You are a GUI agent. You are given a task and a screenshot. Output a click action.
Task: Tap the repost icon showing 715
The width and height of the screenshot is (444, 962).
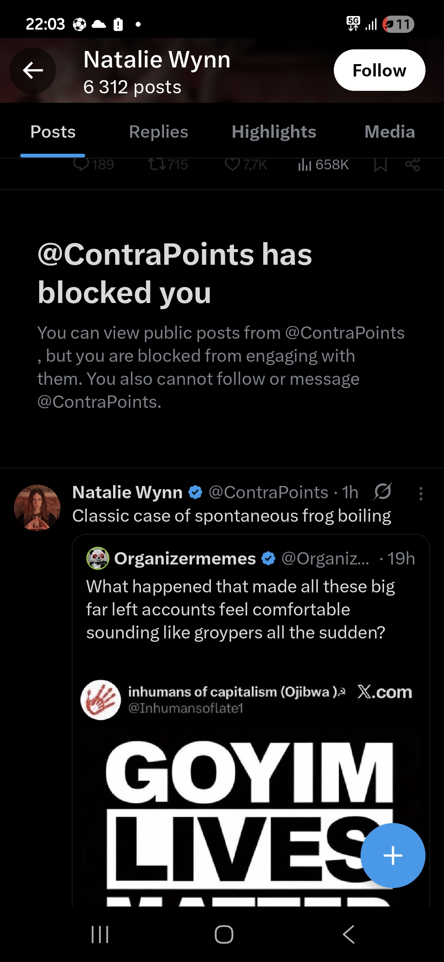[x=157, y=164]
